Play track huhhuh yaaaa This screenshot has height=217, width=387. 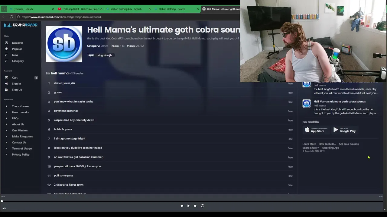point(63,129)
